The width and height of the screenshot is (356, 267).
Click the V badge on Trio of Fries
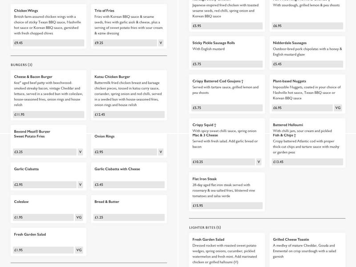coord(161,43)
